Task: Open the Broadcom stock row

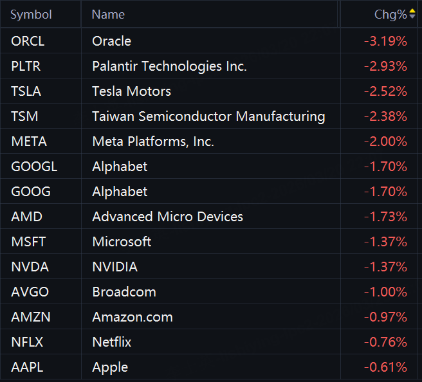Action: 124,292
